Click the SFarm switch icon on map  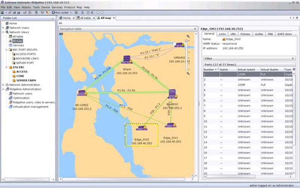(x=127, y=59)
